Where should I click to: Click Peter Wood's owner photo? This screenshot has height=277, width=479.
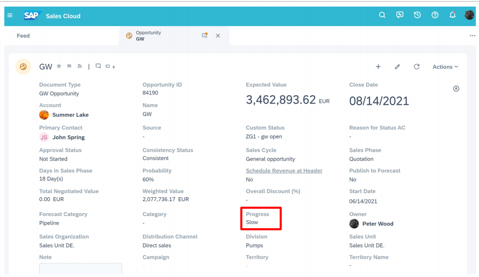tap(354, 224)
